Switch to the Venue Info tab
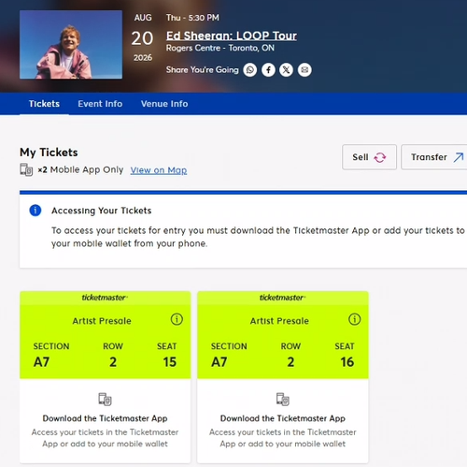This screenshot has height=467, width=467. pos(164,104)
